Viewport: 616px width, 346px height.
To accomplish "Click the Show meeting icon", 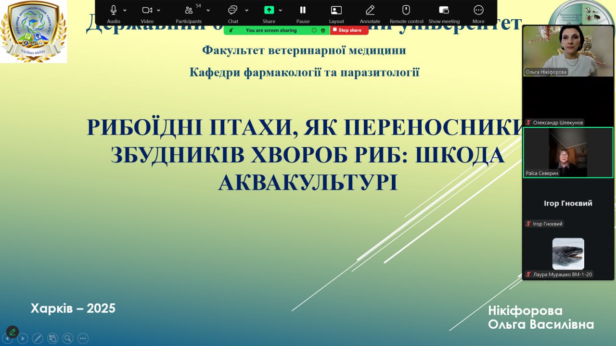I will [444, 10].
